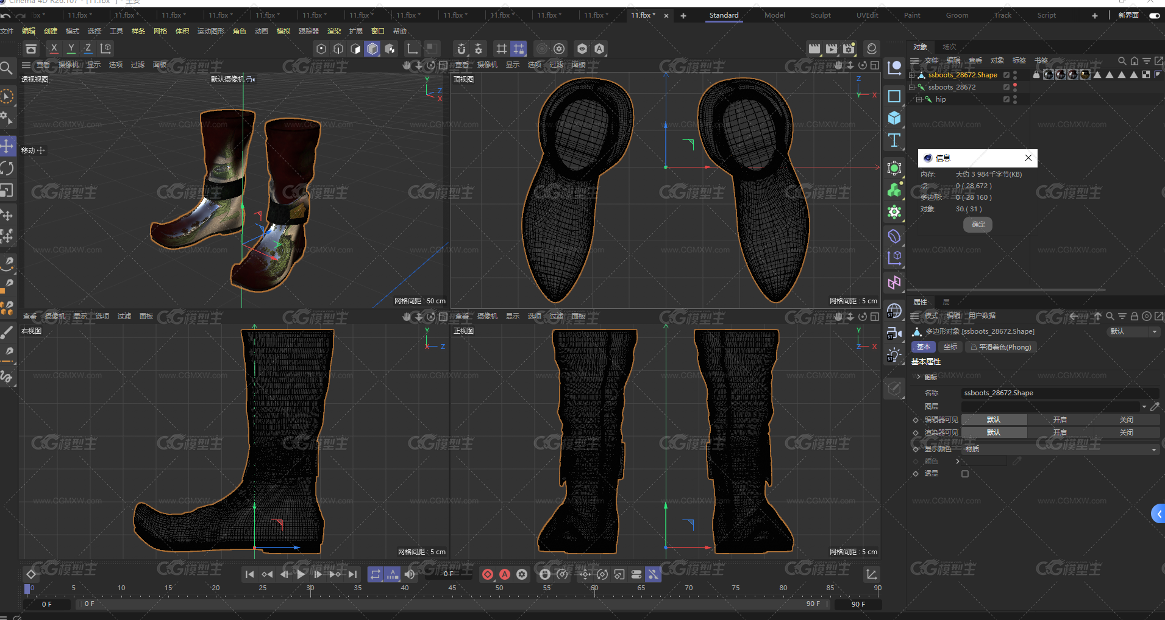Set 渲染器可见 to 关闭
The image size is (1165, 620).
[1127, 432]
